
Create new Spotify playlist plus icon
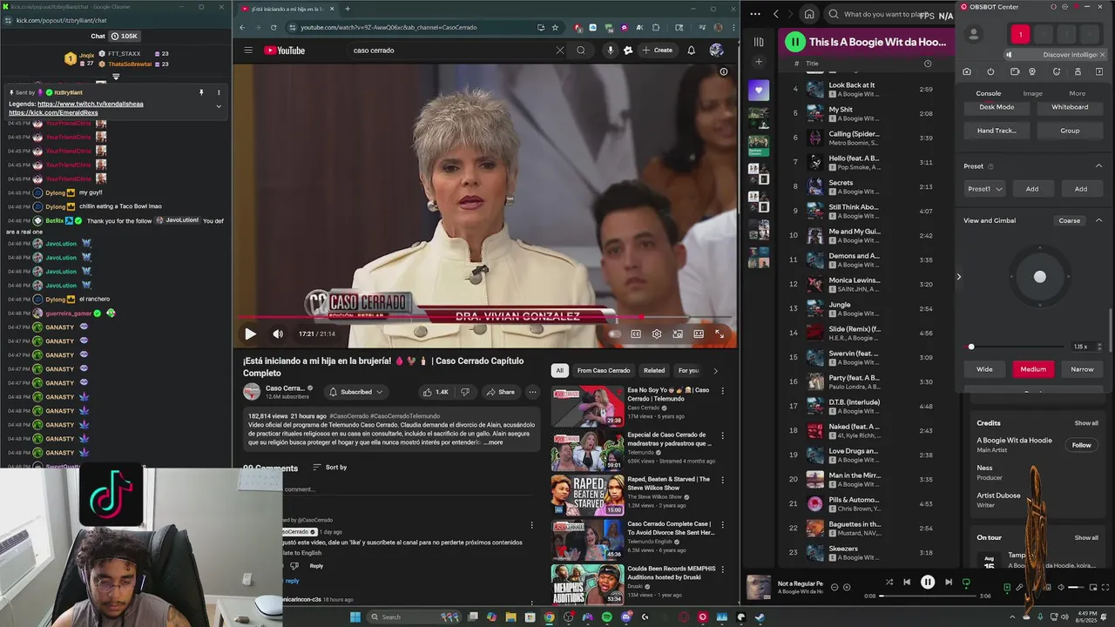(x=759, y=62)
